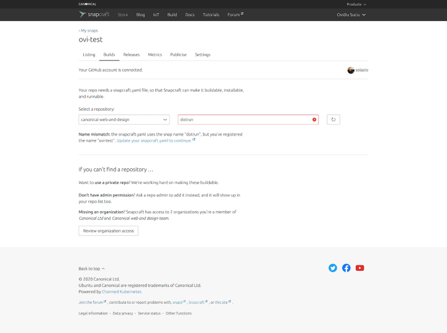Open the YouTube social icon
The width and height of the screenshot is (447, 333).
[x=359, y=268]
